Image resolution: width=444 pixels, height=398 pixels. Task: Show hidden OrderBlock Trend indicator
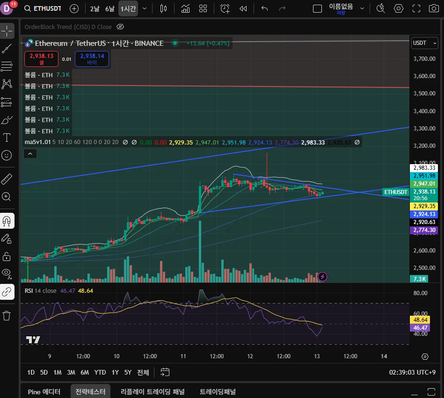[x=120, y=27]
